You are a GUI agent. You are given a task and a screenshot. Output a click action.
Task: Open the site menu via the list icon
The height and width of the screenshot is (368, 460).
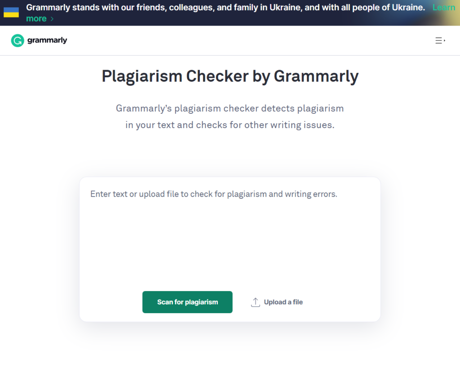[x=438, y=40]
